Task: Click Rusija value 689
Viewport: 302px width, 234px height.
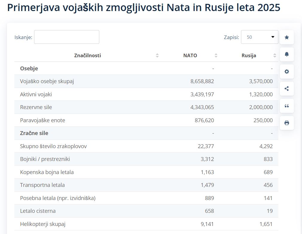Action: pyautogui.click(x=268, y=172)
